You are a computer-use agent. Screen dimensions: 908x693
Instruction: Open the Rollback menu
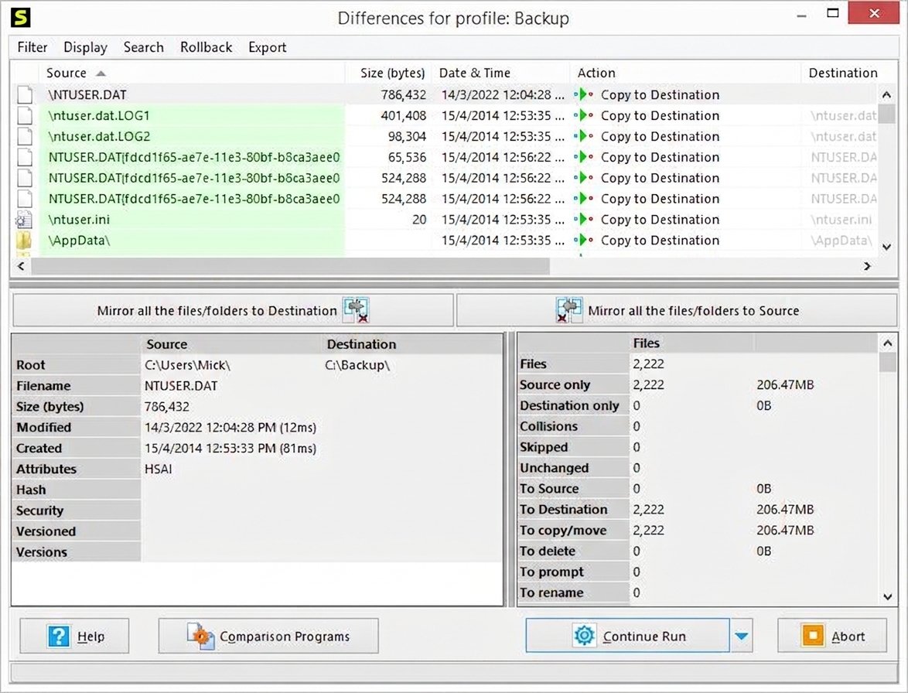tap(207, 47)
